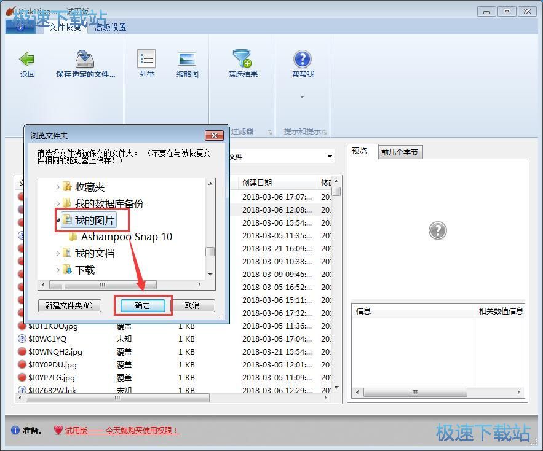Image resolution: width=543 pixels, height=451 pixels.
Task: Switch to the List view icon
Action: pos(146,59)
